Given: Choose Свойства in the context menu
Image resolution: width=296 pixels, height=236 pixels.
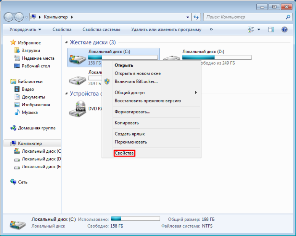Looking at the screenshot, I should [124, 153].
